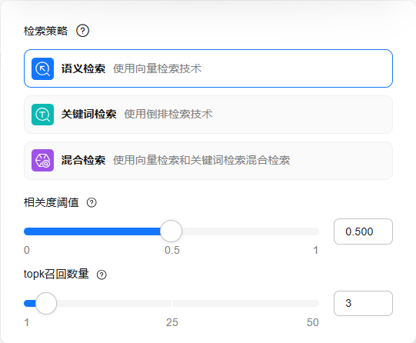Choose the 关键词检索 strategy card
Image resolution: width=416 pixels, height=343 pixels.
(208, 115)
